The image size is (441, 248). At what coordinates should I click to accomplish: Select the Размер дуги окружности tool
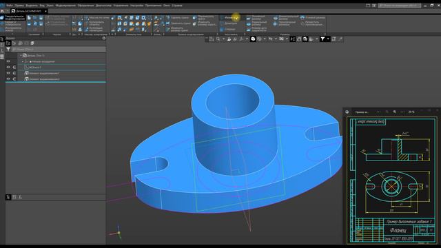click(x=257, y=29)
